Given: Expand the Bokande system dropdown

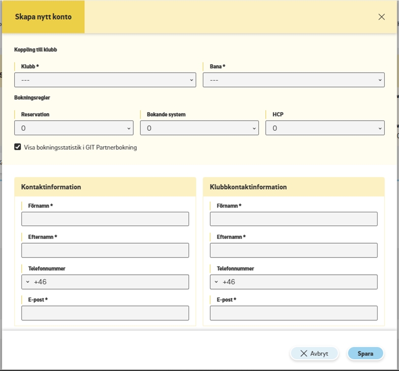Looking at the screenshot, I should 199,128.
